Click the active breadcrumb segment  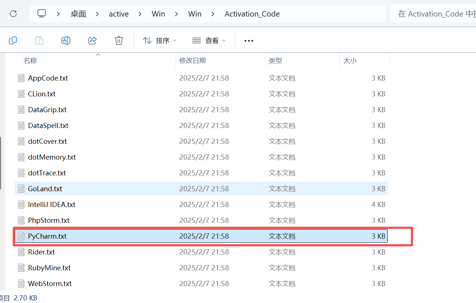pos(119,14)
